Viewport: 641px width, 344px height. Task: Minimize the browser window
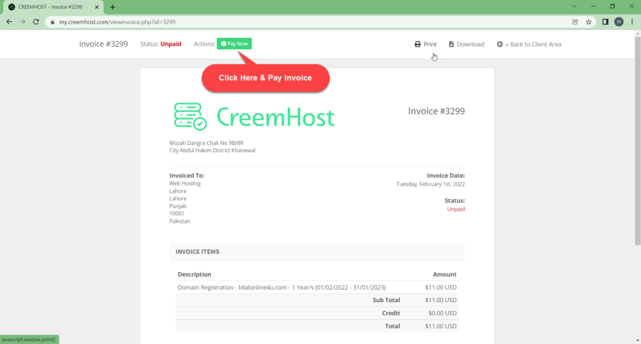pyautogui.click(x=593, y=6)
